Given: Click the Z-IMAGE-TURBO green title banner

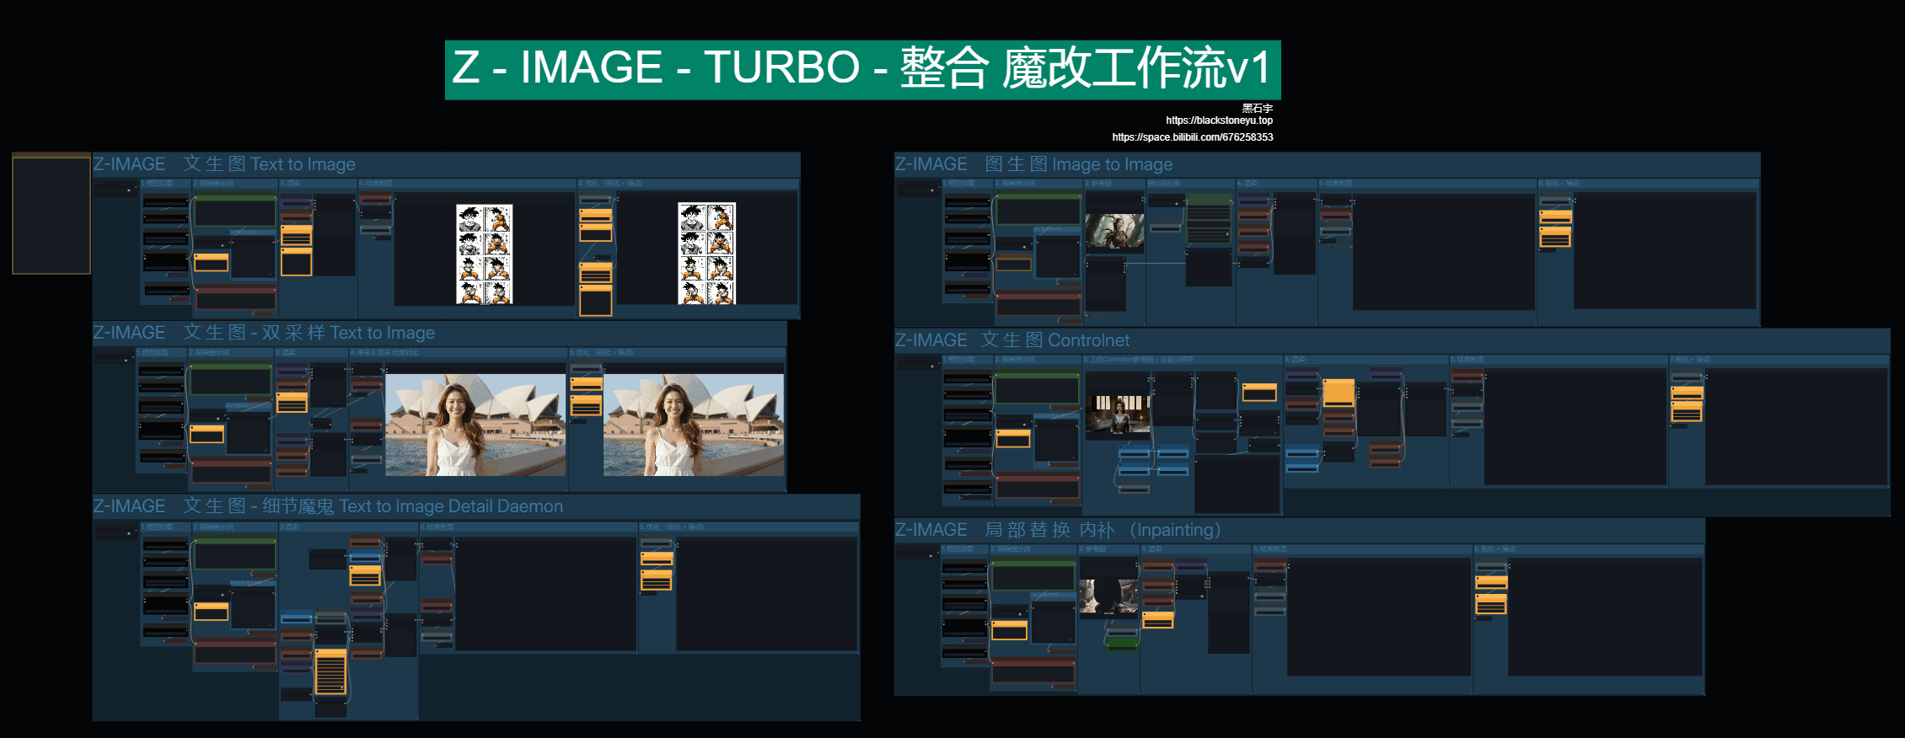Looking at the screenshot, I should [862, 69].
